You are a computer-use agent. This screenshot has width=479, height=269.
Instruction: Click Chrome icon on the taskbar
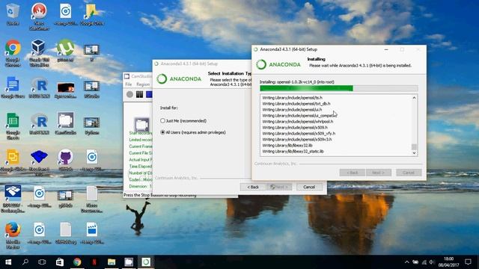77,262
